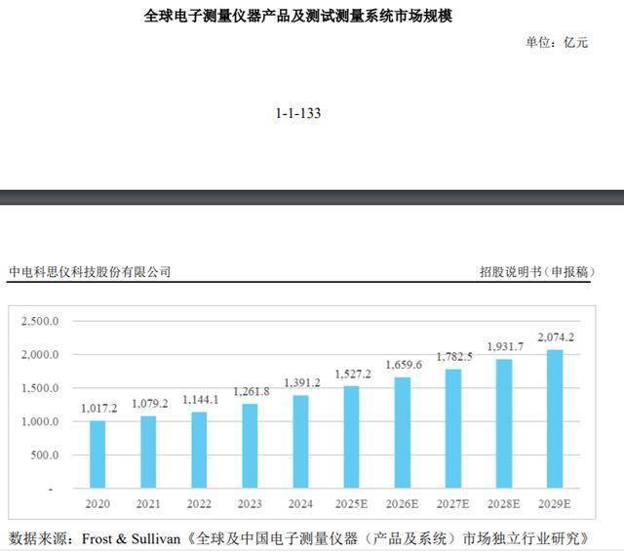Click the header 中电科思仪科技股份有限公司

(90, 272)
